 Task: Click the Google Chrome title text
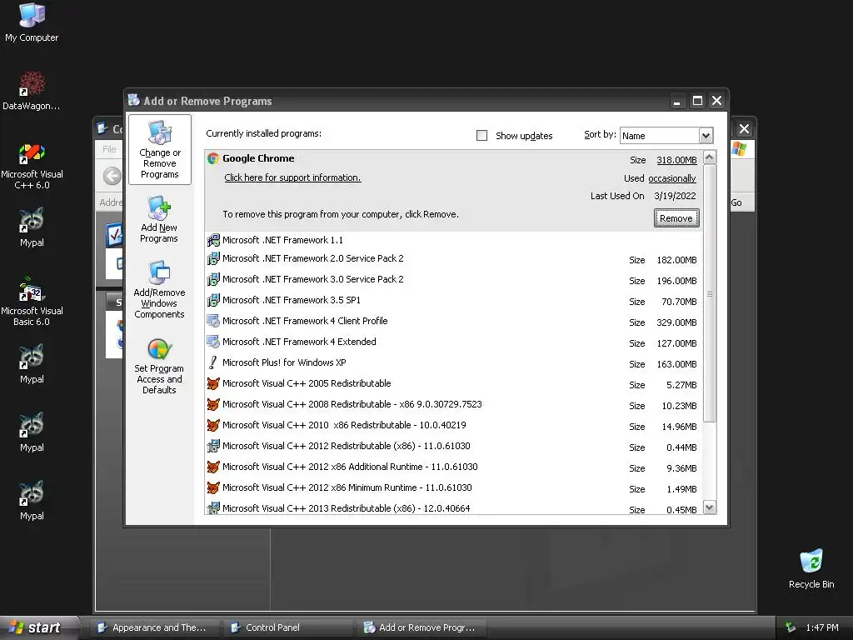tap(258, 158)
